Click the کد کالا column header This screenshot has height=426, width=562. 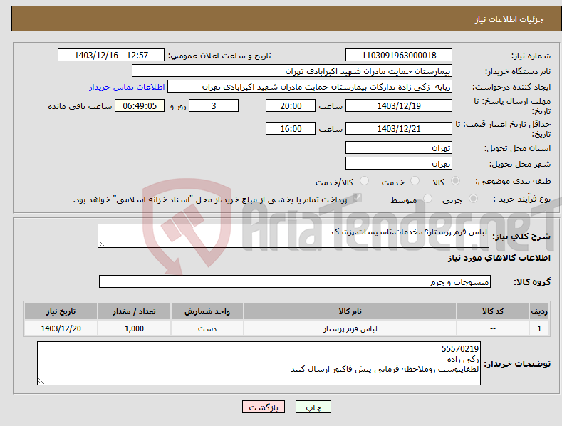493,311
